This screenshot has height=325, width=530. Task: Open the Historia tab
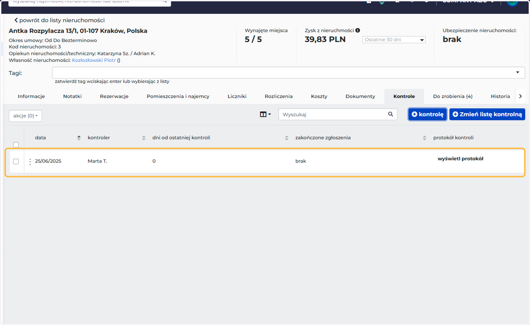500,96
